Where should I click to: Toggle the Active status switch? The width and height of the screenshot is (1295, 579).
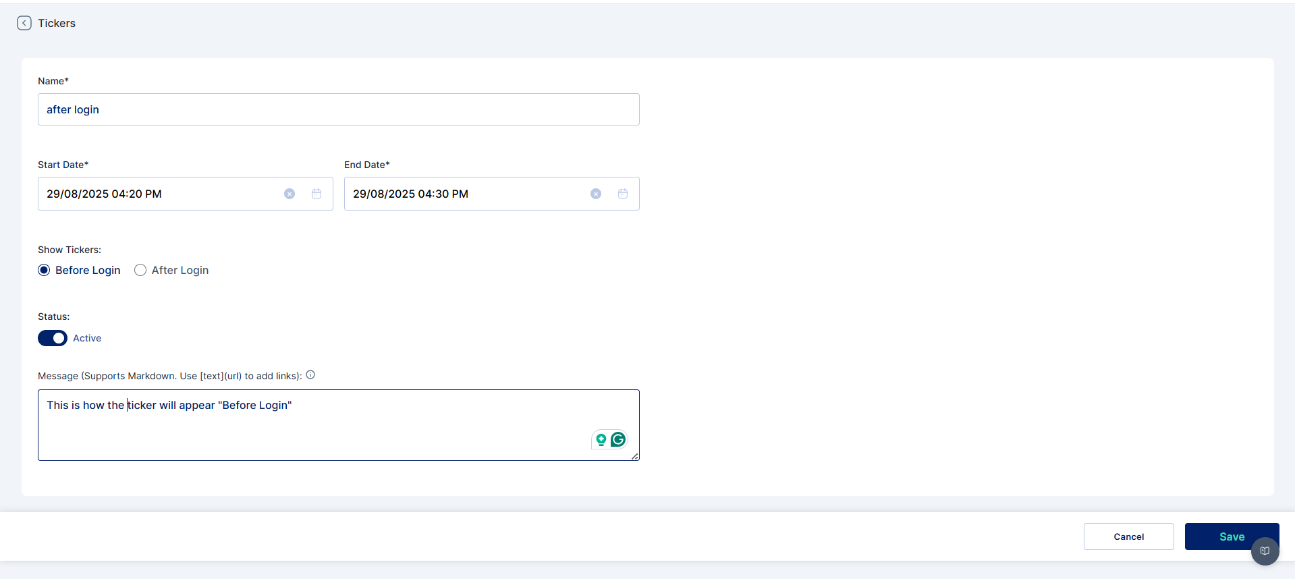pos(53,338)
